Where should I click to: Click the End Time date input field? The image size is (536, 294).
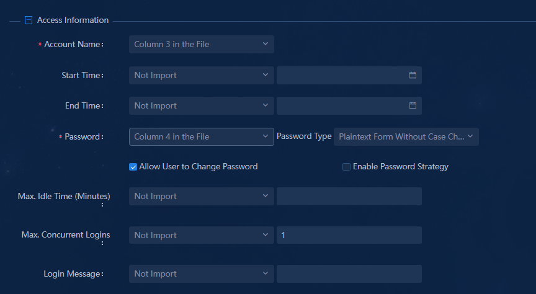pyautogui.click(x=349, y=105)
